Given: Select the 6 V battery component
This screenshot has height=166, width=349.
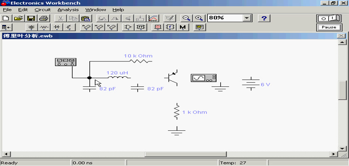Looking at the screenshot, I should pyautogui.click(x=251, y=84).
